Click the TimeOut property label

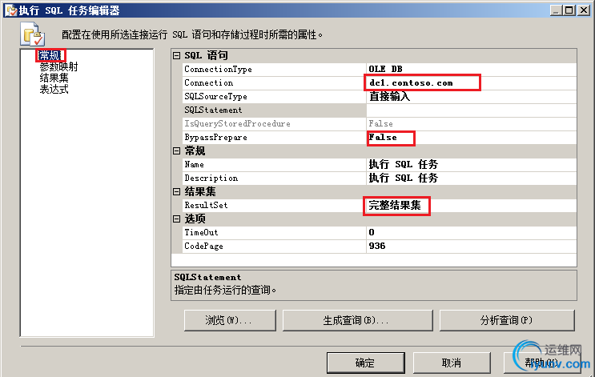tap(201, 232)
